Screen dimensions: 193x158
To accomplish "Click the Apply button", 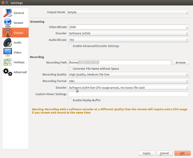I will (x=146, y=153).
